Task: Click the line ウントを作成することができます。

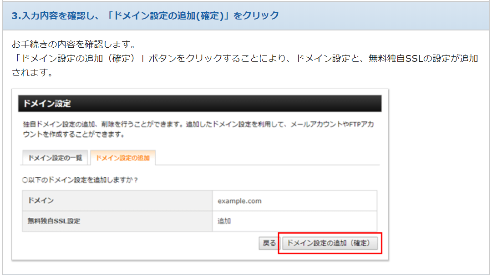Action: click(x=74, y=135)
